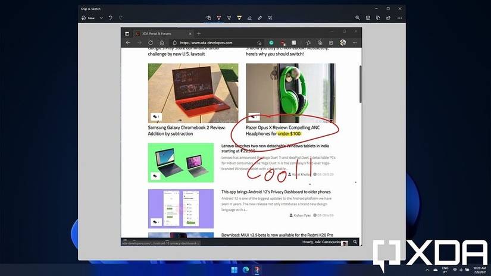
Task: Click the xda-developers.com address bar
Action: (217, 43)
